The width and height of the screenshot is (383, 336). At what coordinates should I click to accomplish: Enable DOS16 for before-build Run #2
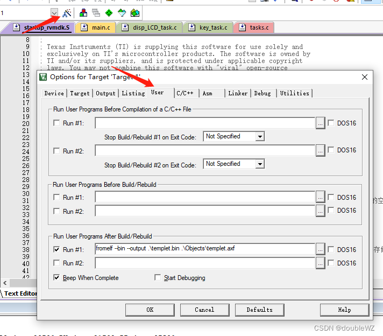pos(331,210)
